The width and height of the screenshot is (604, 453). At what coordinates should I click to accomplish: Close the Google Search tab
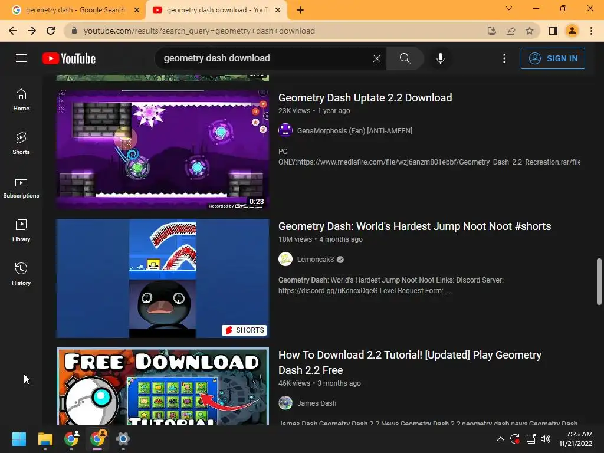coord(137,10)
